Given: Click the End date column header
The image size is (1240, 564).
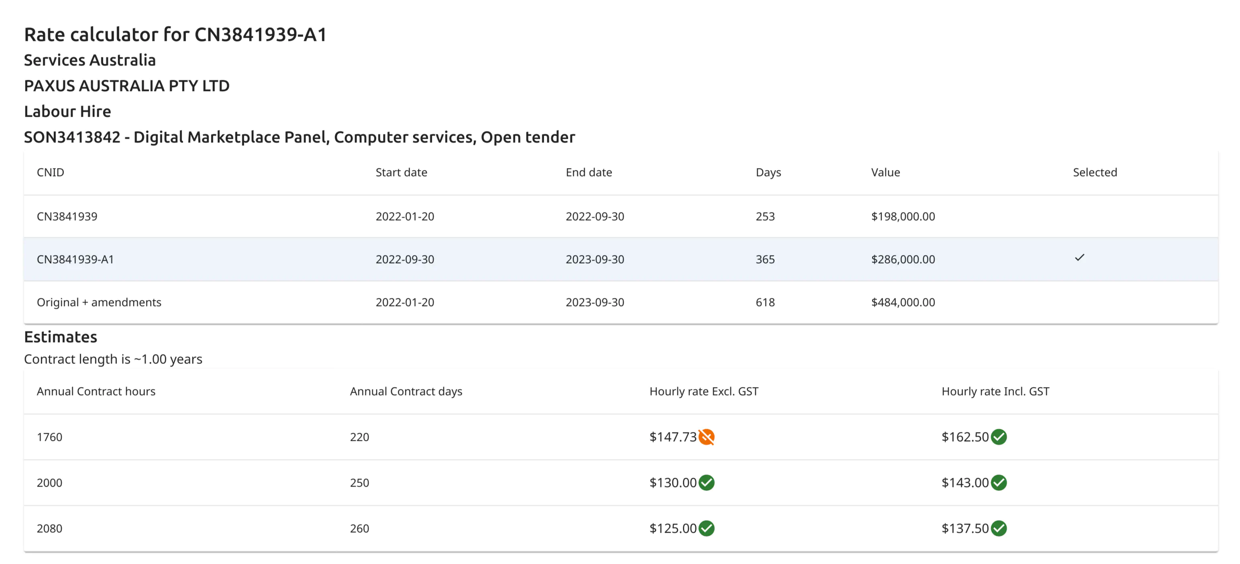Looking at the screenshot, I should (x=589, y=172).
